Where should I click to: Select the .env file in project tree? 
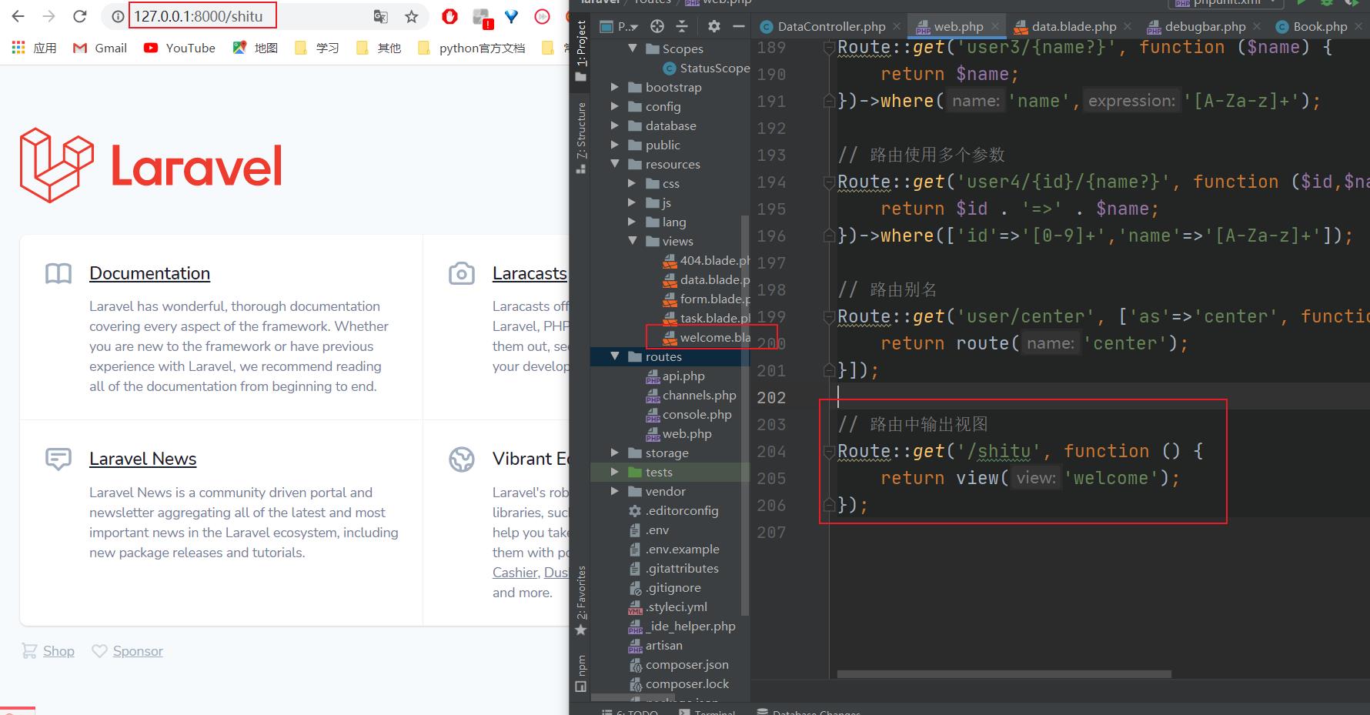(649, 530)
